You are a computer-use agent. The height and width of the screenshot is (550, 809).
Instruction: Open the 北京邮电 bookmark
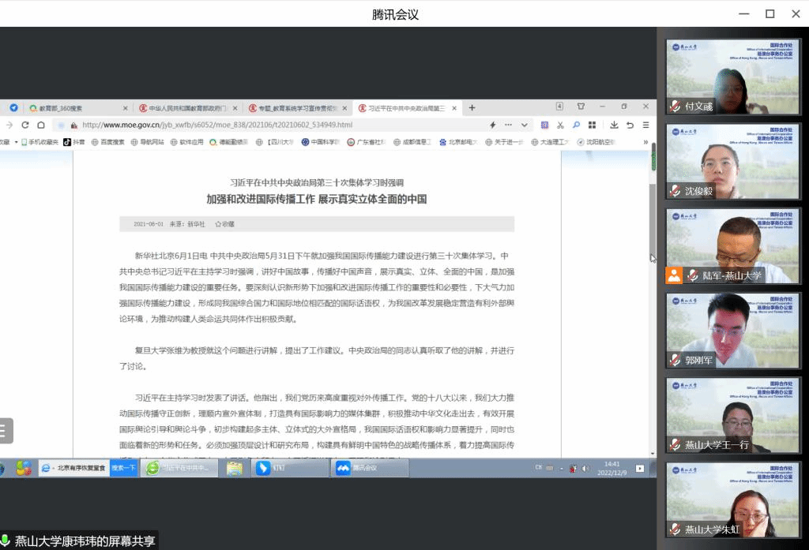click(458, 142)
